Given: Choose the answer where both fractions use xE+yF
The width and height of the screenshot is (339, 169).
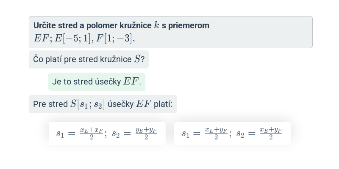Looking at the screenshot, I should pos(232,133).
